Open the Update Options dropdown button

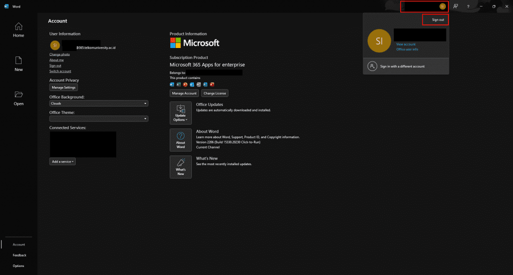[x=180, y=112]
